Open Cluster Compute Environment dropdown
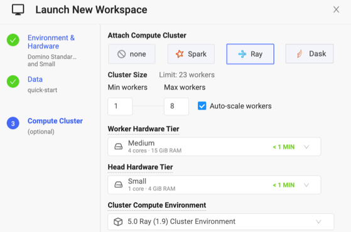 pyautogui.click(x=221, y=221)
